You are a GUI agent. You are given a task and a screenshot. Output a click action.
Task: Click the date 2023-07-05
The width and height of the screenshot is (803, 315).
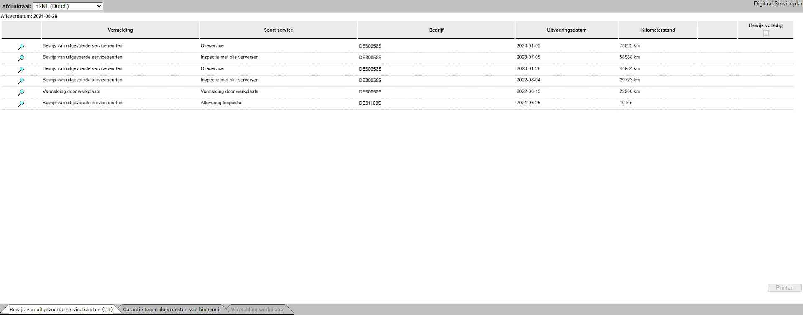tap(528, 57)
